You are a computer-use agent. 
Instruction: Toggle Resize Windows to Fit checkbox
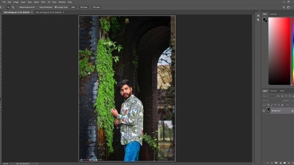coord(18,7)
